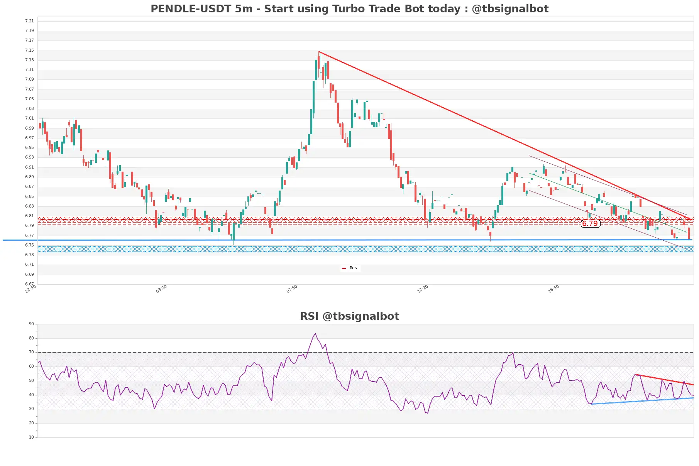Click the 6.67 price axis label

pyautogui.click(x=29, y=284)
